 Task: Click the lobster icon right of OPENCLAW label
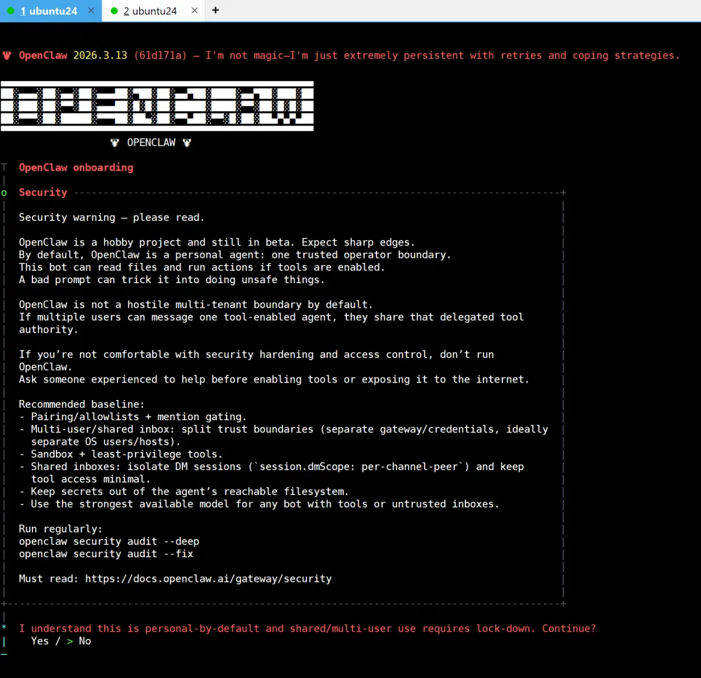point(187,143)
